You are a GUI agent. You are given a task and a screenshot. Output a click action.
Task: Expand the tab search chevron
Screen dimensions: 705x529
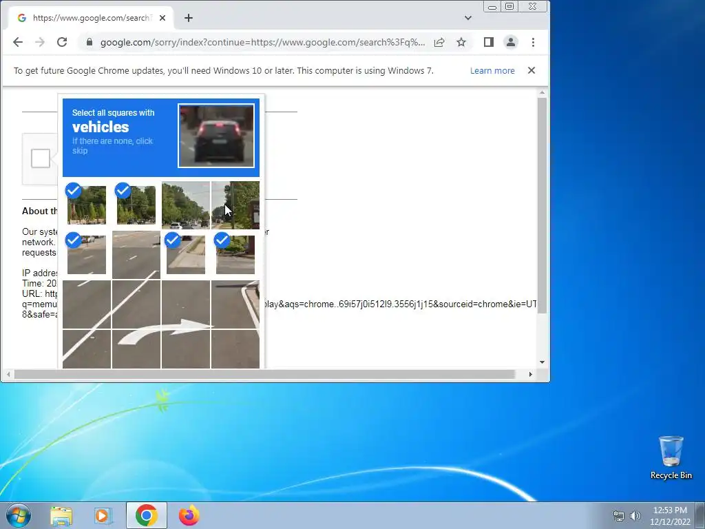(x=468, y=18)
